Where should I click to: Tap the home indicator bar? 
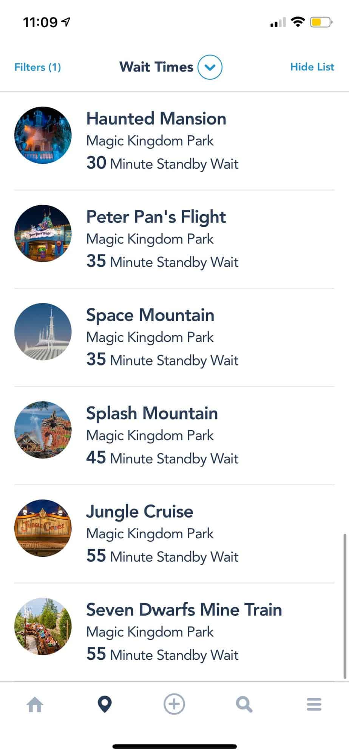pos(174,747)
